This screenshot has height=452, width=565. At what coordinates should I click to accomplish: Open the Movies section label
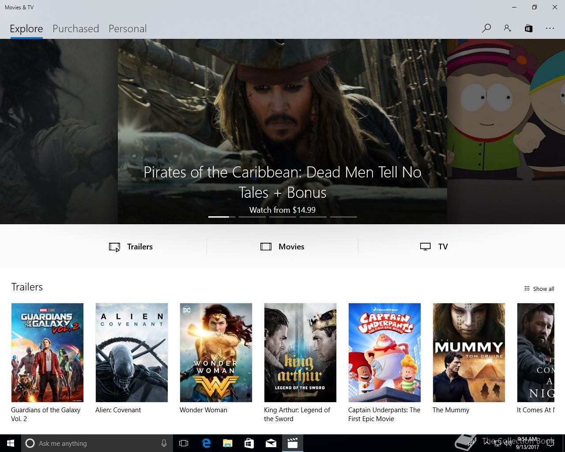tap(291, 247)
